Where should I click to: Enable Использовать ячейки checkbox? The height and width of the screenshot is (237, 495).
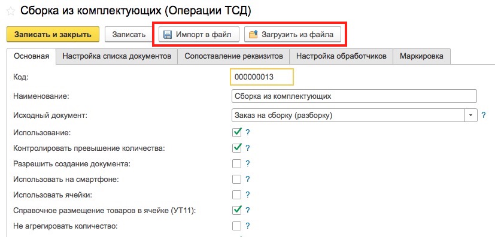(237, 195)
